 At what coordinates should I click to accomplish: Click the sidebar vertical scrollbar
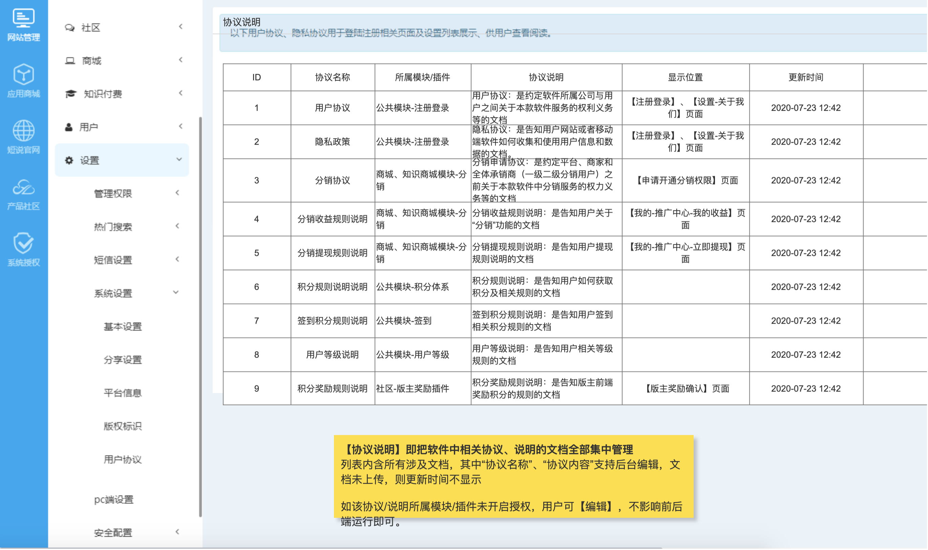pos(201,317)
